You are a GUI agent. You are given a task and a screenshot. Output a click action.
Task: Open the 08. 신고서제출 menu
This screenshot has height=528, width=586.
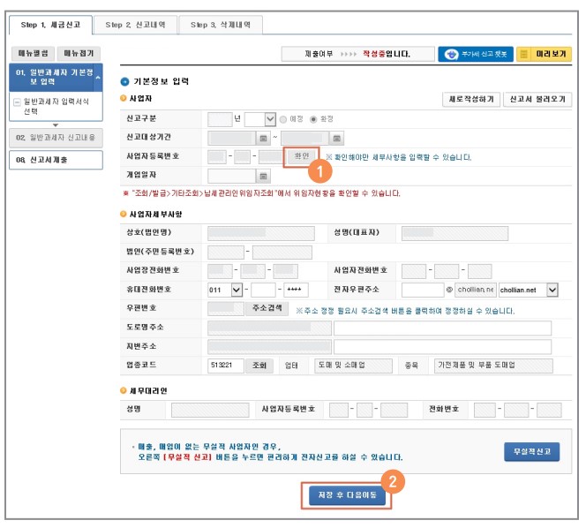pyautogui.click(x=56, y=160)
